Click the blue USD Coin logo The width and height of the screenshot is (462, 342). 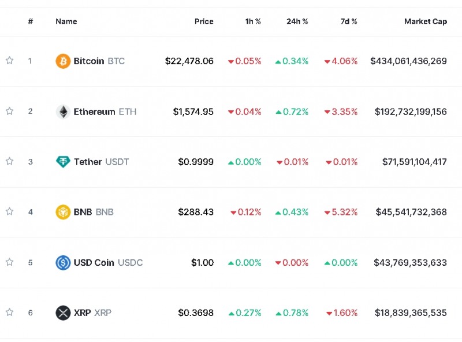click(63, 263)
